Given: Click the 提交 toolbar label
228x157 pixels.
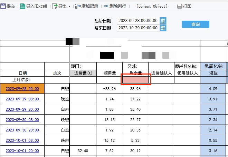Looking at the screenshot, I should tap(11, 6).
